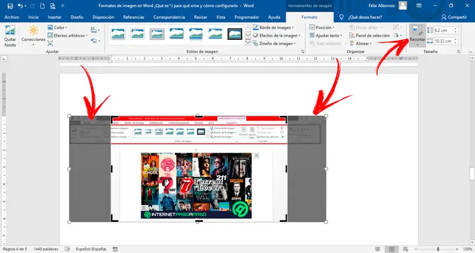Apply the black-framed picture style thumbnail
This screenshot has width=475, height=253.
(x=235, y=34)
